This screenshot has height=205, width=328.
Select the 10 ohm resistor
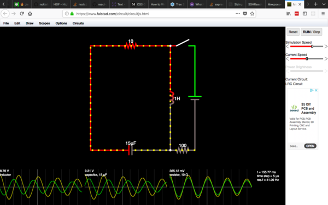131,45
